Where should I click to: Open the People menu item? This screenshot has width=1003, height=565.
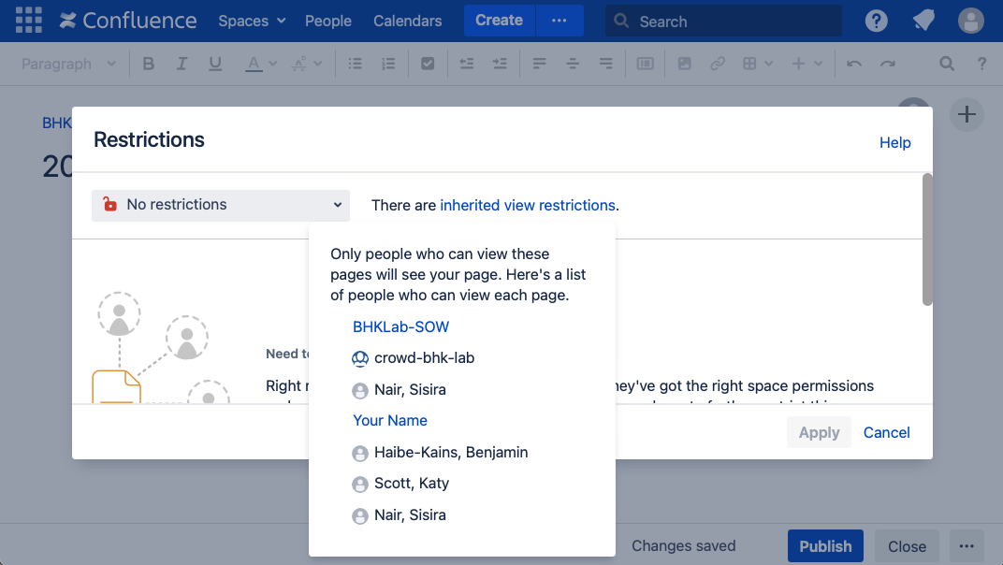click(327, 21)
